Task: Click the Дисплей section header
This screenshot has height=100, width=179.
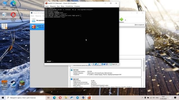Action: tap(76, 79)
